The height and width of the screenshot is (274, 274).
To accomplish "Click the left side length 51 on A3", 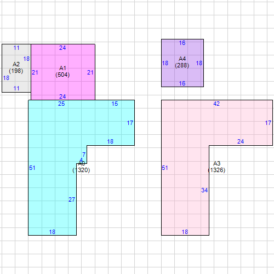I will [x=165, y=168].
